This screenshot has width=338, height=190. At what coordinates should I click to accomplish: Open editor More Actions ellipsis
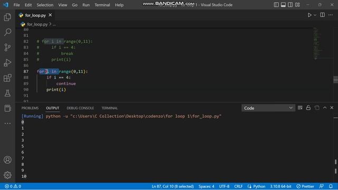pyautogui.click(x=331, y=15)
